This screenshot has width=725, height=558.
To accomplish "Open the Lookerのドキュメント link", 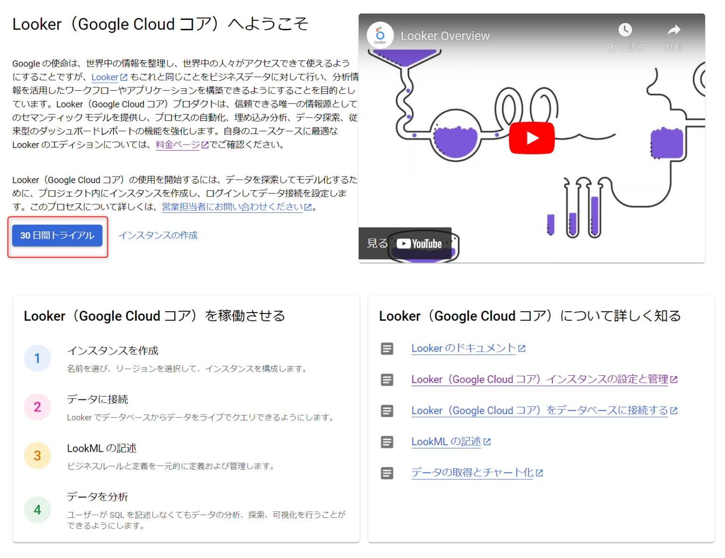I will click(x=463, y=348).
